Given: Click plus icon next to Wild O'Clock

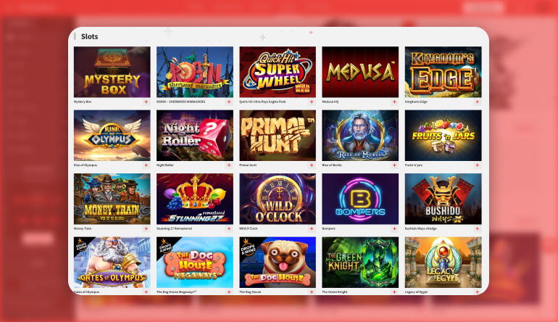Looking at the screenshot, I should point(312,228).
